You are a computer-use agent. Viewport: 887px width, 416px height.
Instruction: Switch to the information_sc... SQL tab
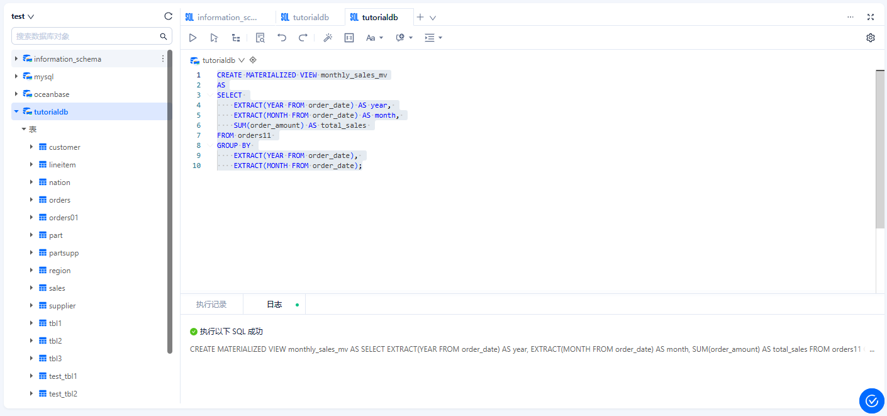[x=228, y=17]
